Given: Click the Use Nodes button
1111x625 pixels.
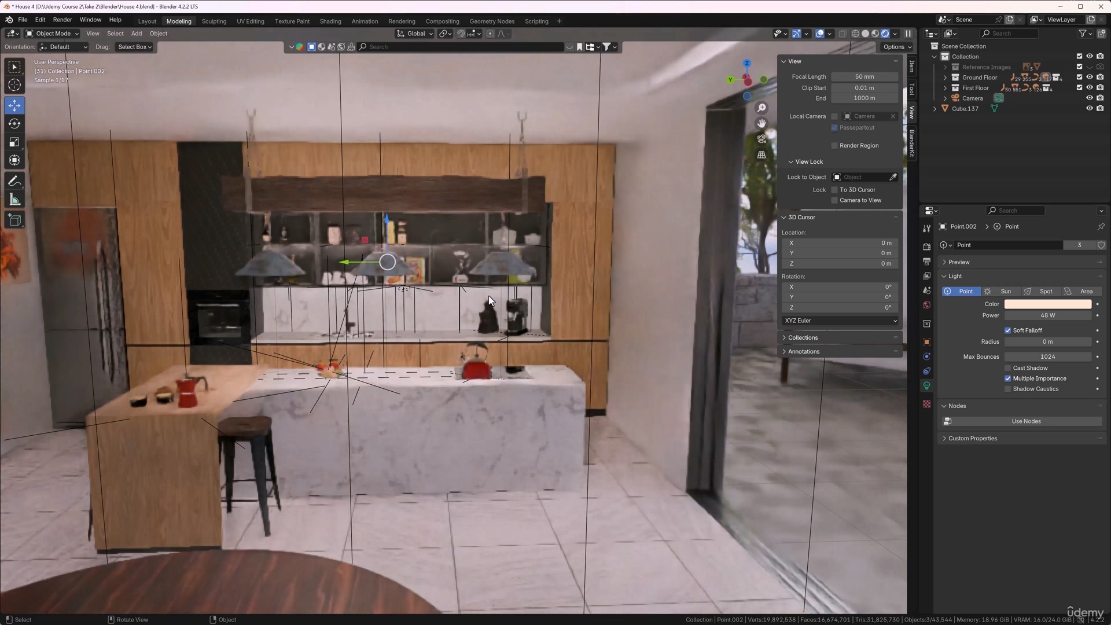Looking at the screenshot, I should click(x=1025, y=421).
